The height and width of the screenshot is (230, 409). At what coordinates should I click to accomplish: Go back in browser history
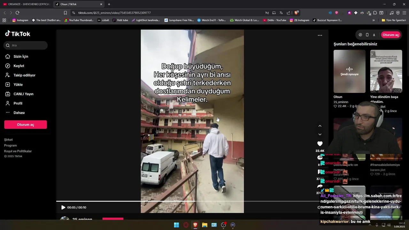(4, 13)
